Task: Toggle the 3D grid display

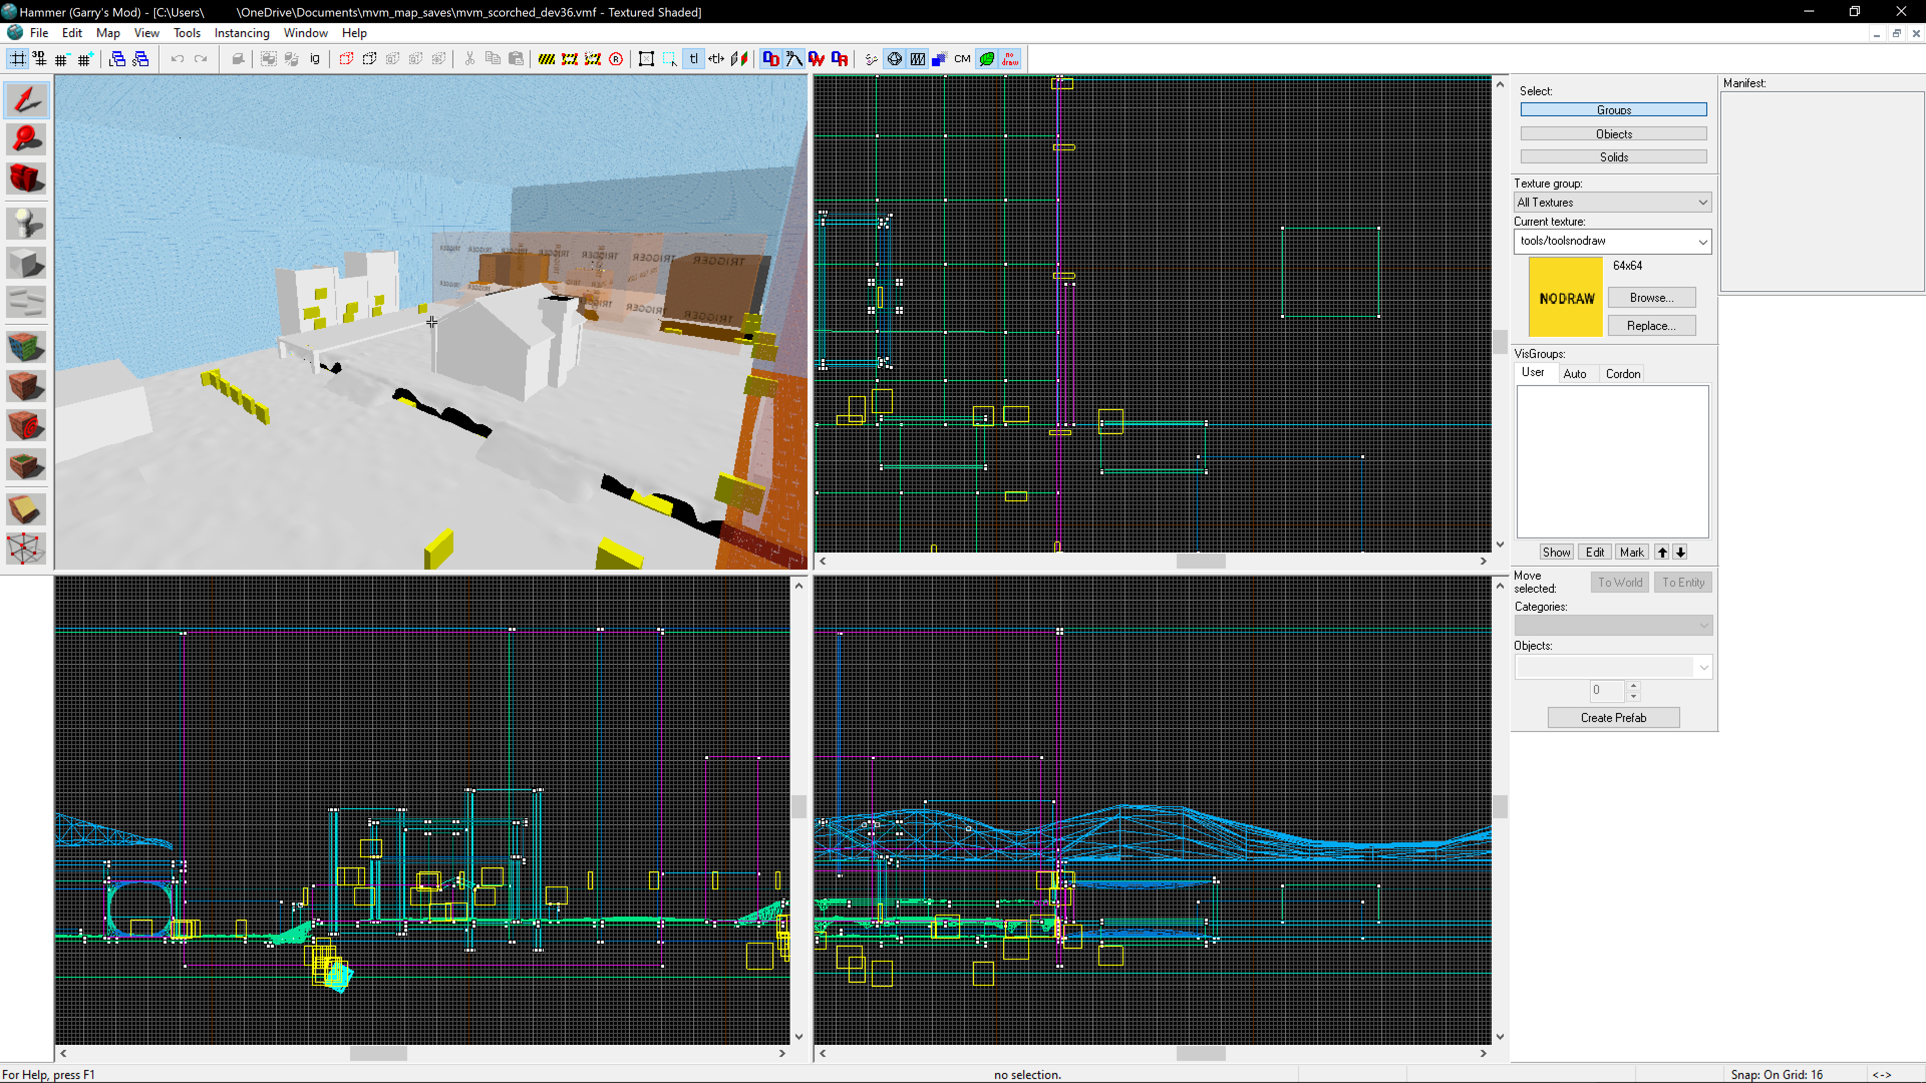Action: [39, 59]
